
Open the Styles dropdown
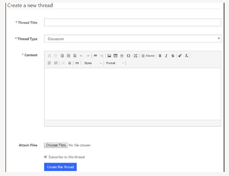point(93,63)
